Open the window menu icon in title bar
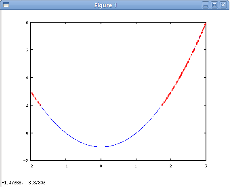The height and width of the screenshot is (188, 231). [6, 5]
